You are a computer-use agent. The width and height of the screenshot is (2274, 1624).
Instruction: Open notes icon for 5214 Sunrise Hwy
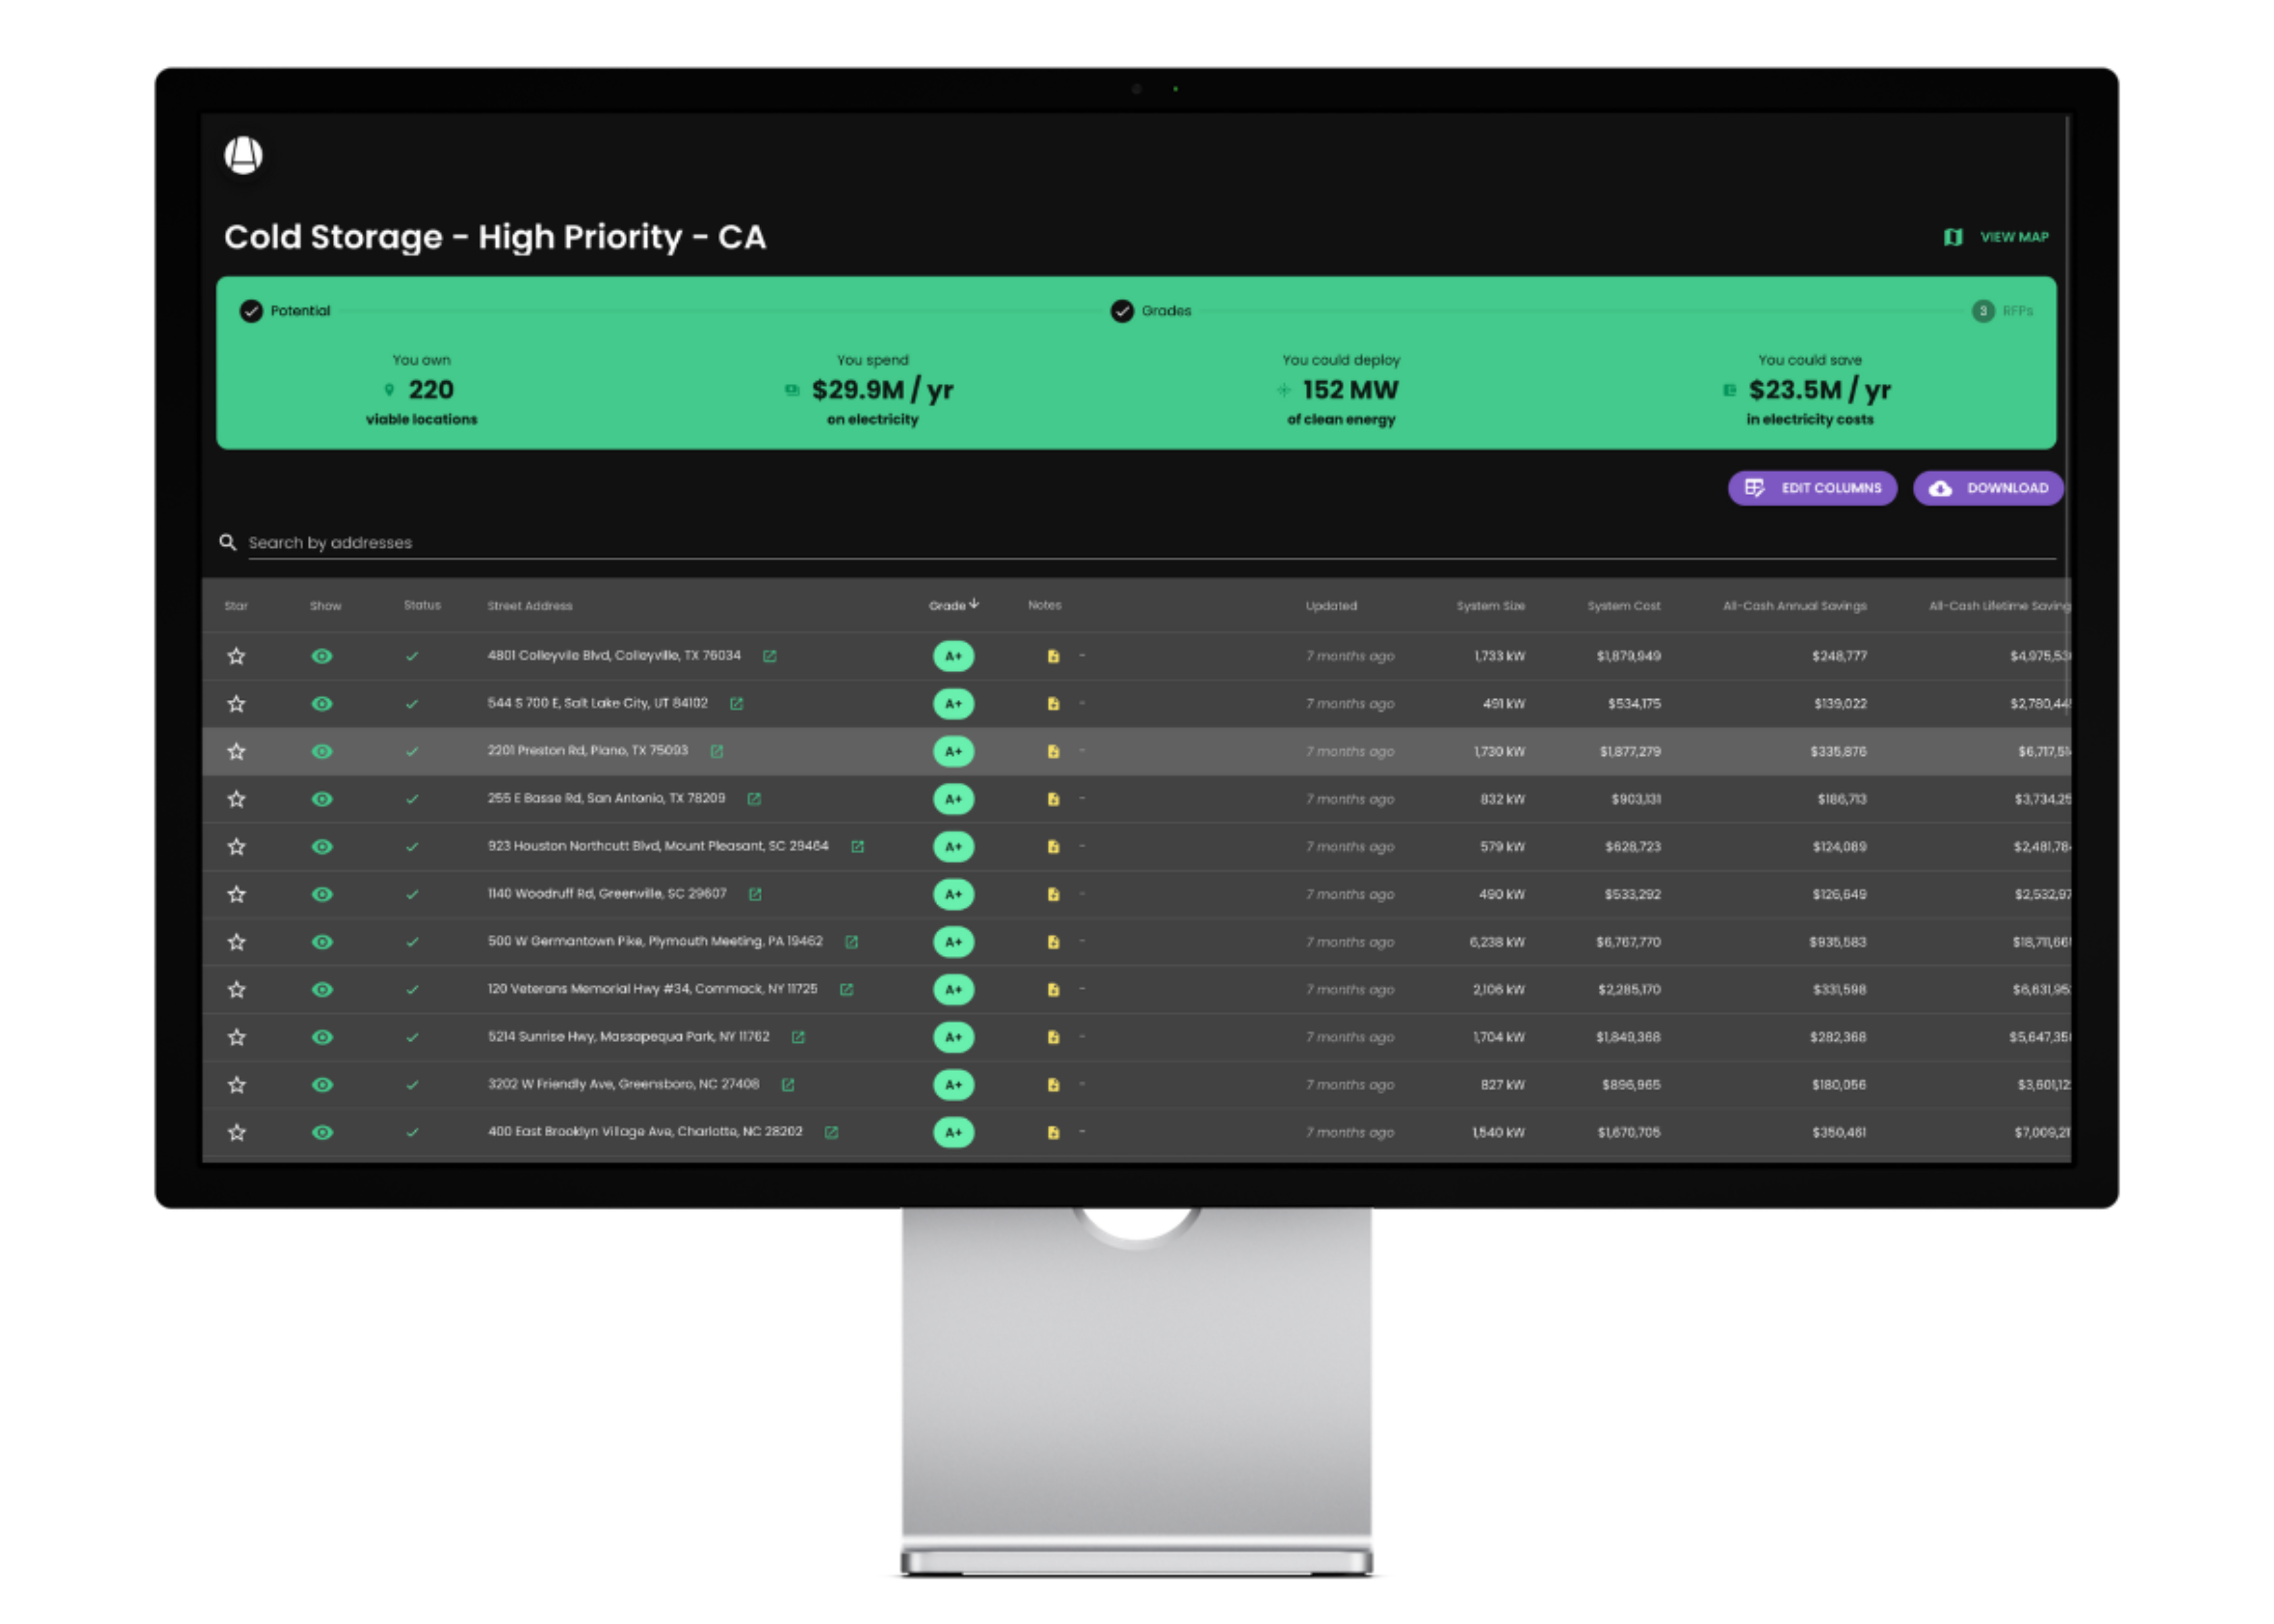pyautogui.click(x=1053, y=1037)
